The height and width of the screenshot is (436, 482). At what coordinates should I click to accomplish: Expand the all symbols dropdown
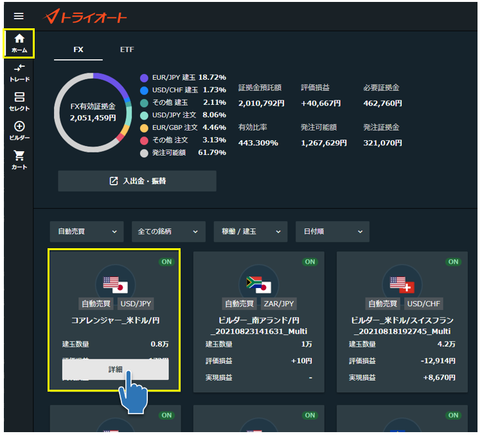(168, 232)
